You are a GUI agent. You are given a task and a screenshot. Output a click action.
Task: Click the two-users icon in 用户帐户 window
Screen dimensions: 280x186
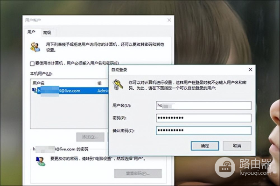[x=35, y=47]
